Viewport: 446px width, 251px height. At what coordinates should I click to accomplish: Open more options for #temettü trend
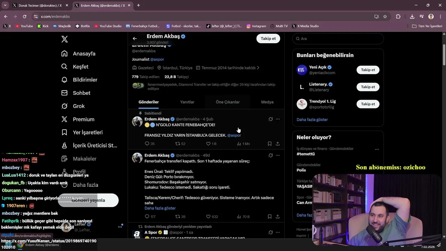click(377, 149)
